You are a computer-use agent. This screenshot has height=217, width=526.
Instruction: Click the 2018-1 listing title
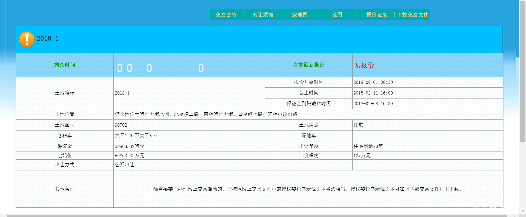[x=47, y=38]
